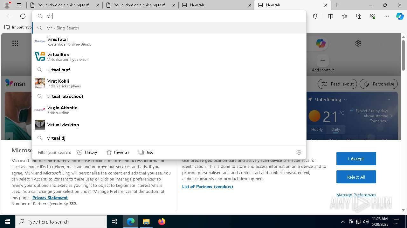Screen dimensions: 407x228
Task: Toggle the split screen icon
Action: tap(330, 16)
